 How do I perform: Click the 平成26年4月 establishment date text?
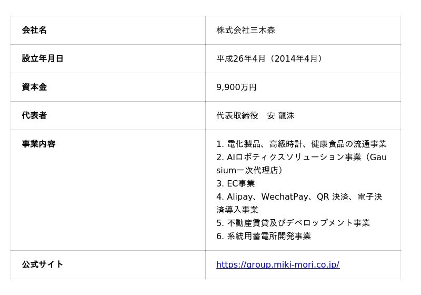[x=241, y=58]
